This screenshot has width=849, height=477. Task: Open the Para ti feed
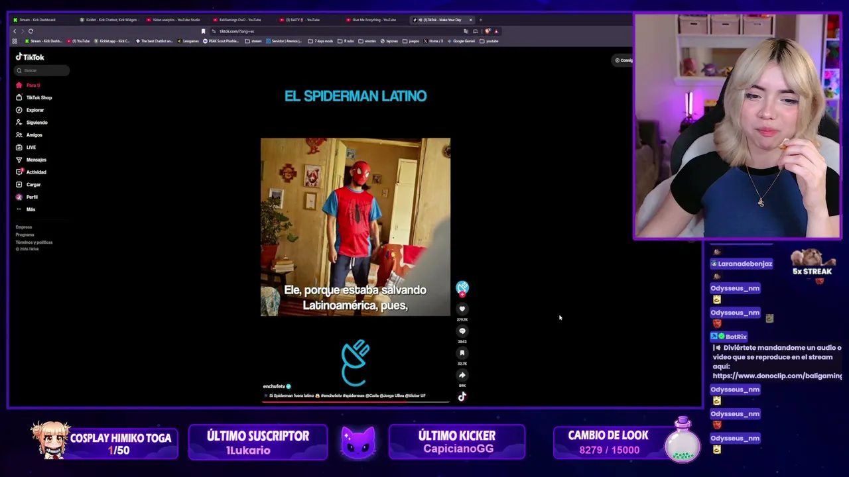tap(33, 85)
